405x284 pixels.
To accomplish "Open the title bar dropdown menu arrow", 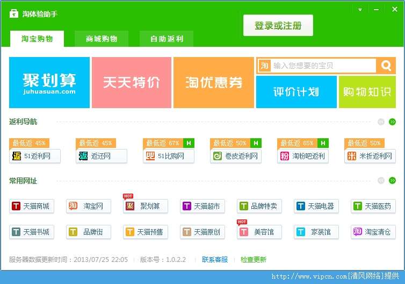I will coord(360,10).
